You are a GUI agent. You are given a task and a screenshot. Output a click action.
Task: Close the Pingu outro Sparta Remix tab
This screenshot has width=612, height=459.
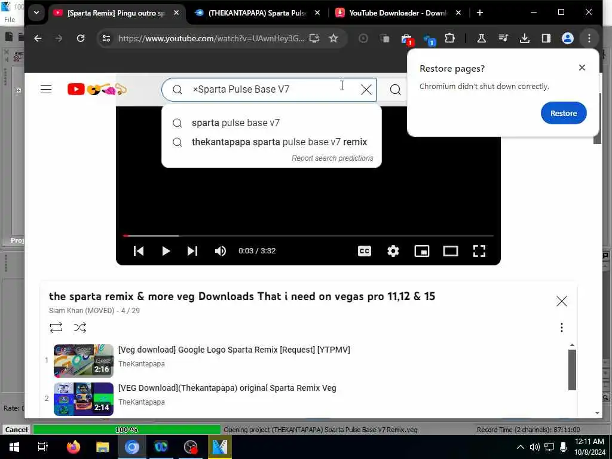(x=176, y=13)
